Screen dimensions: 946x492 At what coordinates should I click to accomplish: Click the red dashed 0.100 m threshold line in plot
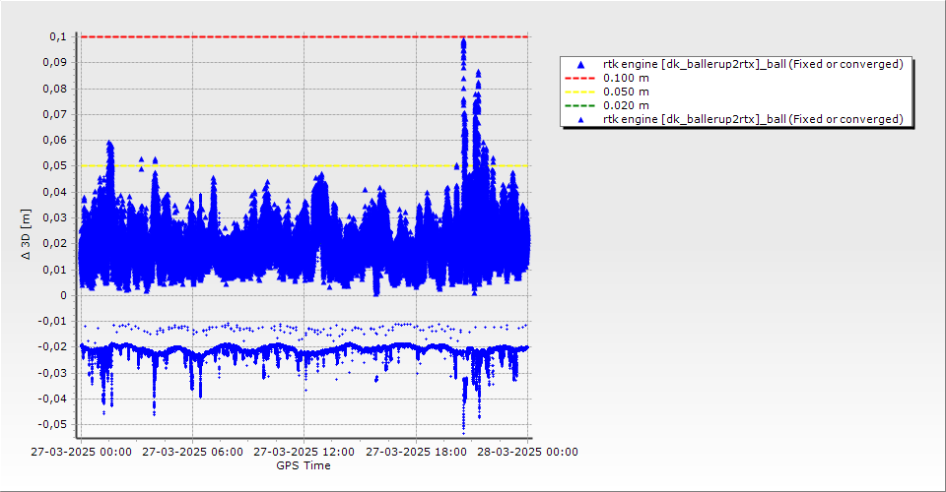[x=304, y=36]
